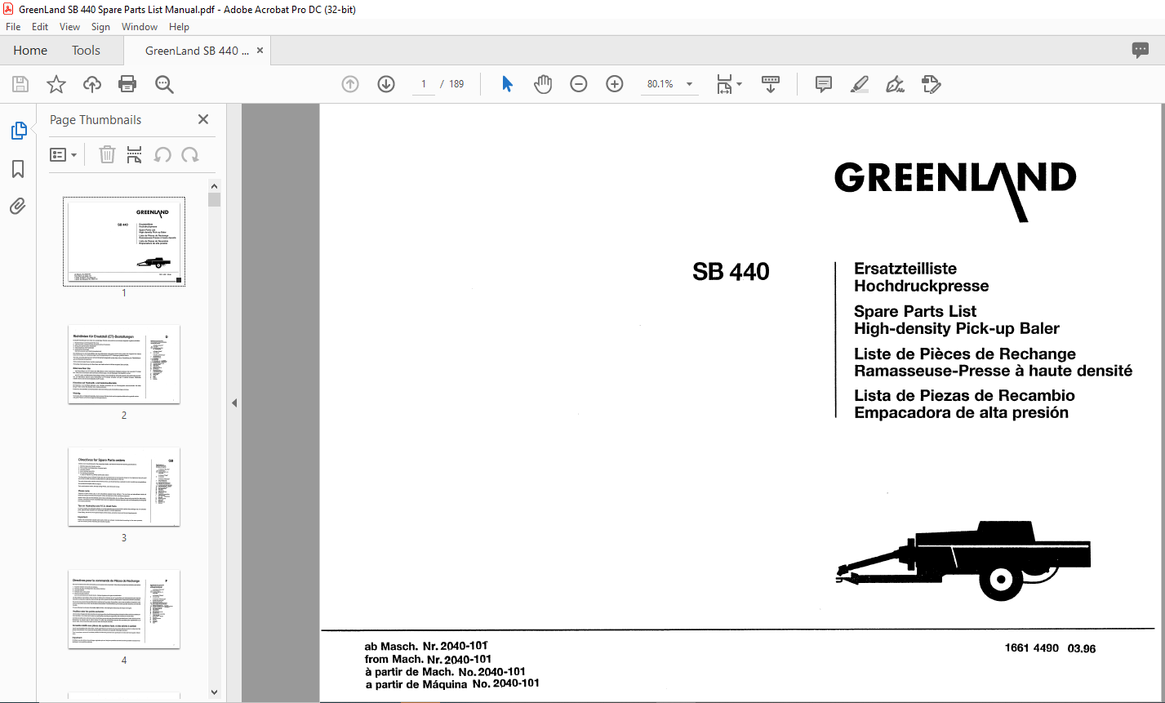Open the File menu
The image size is (1165, 703).
click(13, 27)
